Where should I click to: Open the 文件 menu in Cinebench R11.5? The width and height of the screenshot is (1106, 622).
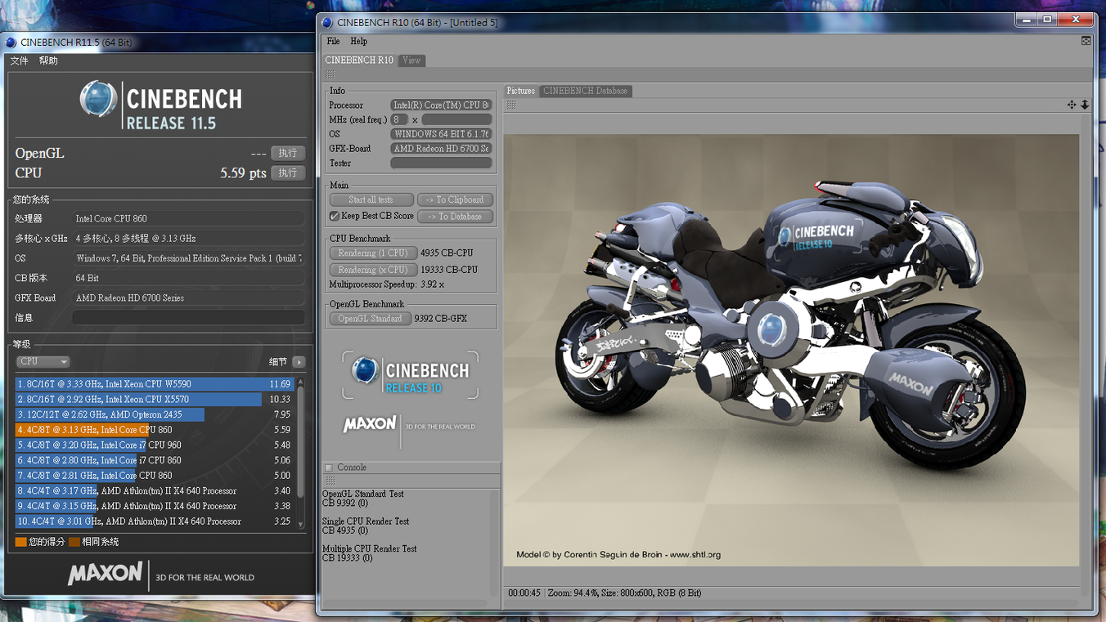[x=19, y=60]
